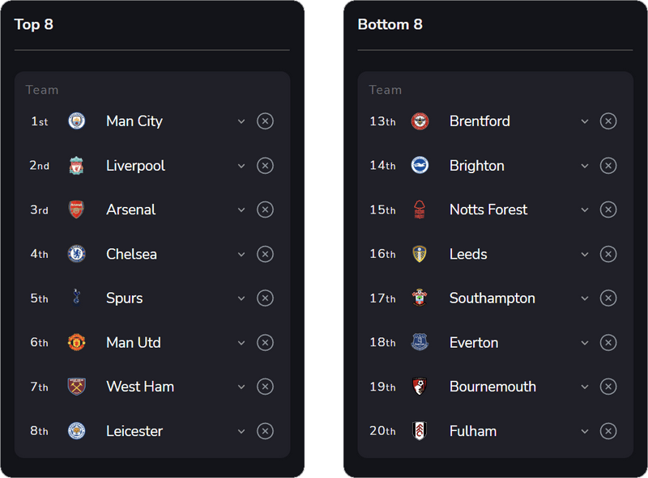Image resolution: width=648 pixels, height=478 pixels.
Task: Select the Liverpool club badge
Action: pos(77,165)
